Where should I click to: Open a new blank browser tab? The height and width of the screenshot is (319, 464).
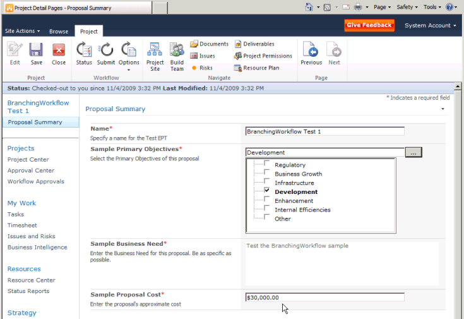point(160,8)
